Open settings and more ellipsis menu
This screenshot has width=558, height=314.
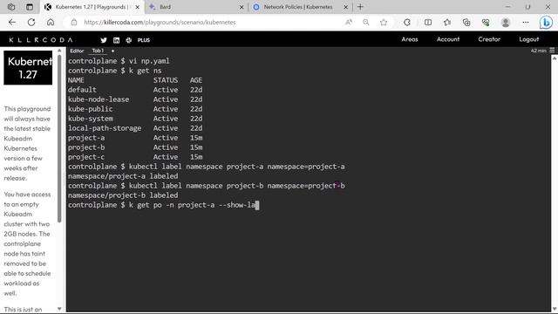[526, 22]
